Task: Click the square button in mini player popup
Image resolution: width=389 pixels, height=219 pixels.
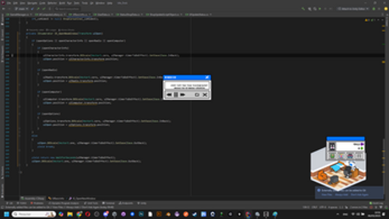Action: point(197,95)
